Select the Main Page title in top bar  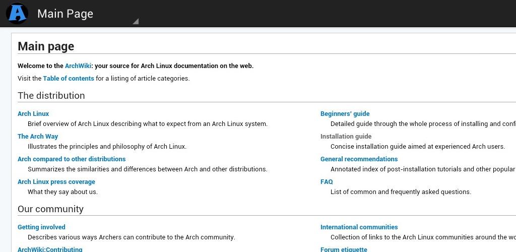[x=65, y=14]
